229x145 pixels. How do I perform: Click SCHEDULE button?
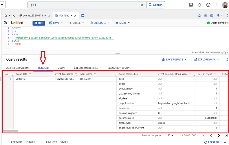tap(98, 23)
